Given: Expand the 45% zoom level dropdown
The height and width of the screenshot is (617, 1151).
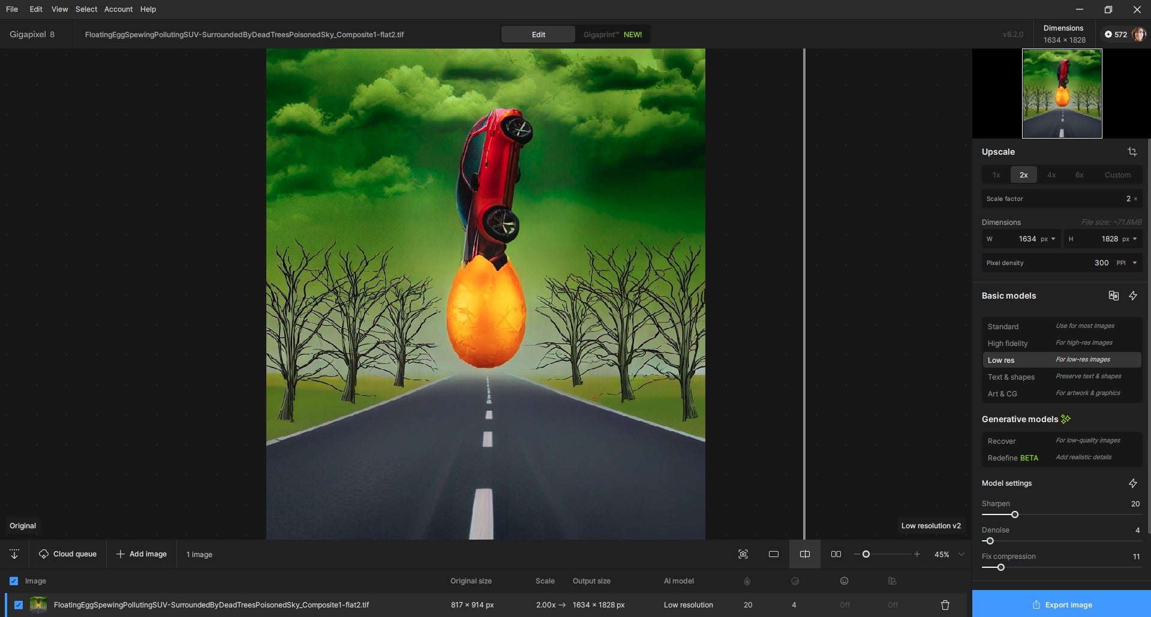Looking at the screenshot, I should pyautogui.click(x=961, y=554).
